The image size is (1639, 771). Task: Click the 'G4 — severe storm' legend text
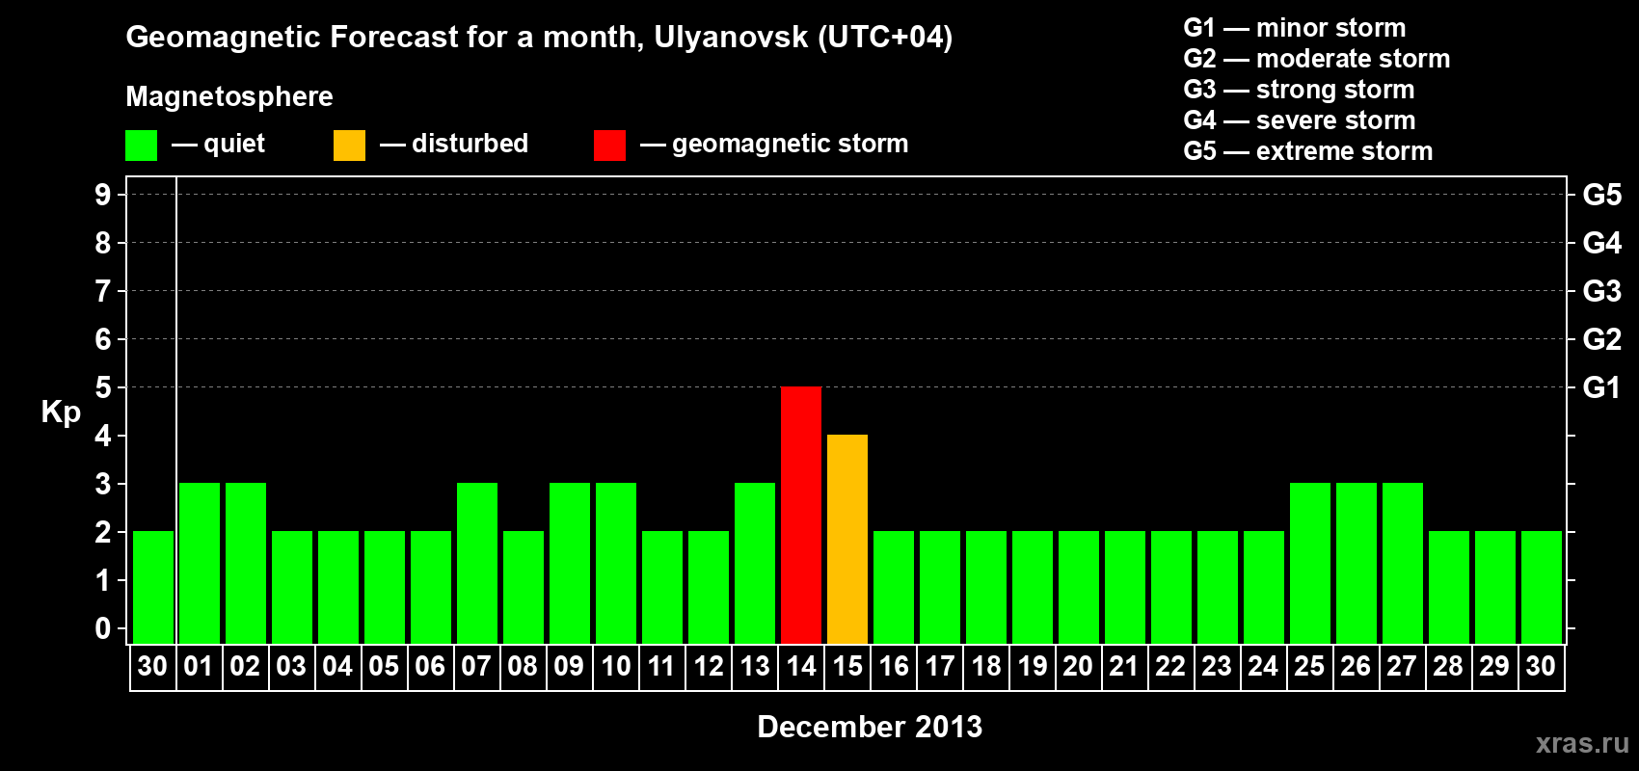[x=1300, y=120]
